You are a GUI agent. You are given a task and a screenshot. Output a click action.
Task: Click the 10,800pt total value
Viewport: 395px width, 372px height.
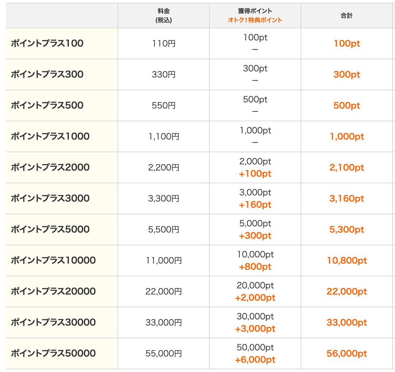pos(347,260)
